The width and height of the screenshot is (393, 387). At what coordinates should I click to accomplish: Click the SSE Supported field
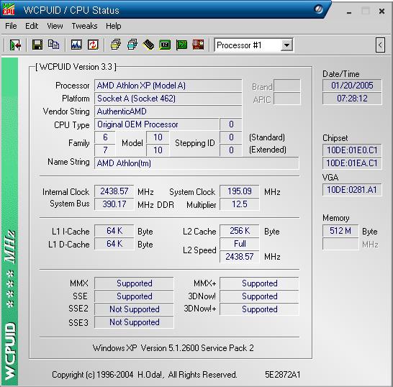tap(134, 296)
